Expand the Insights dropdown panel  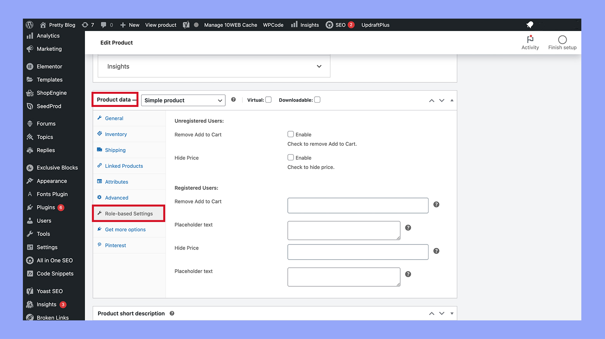coord(319,66)
